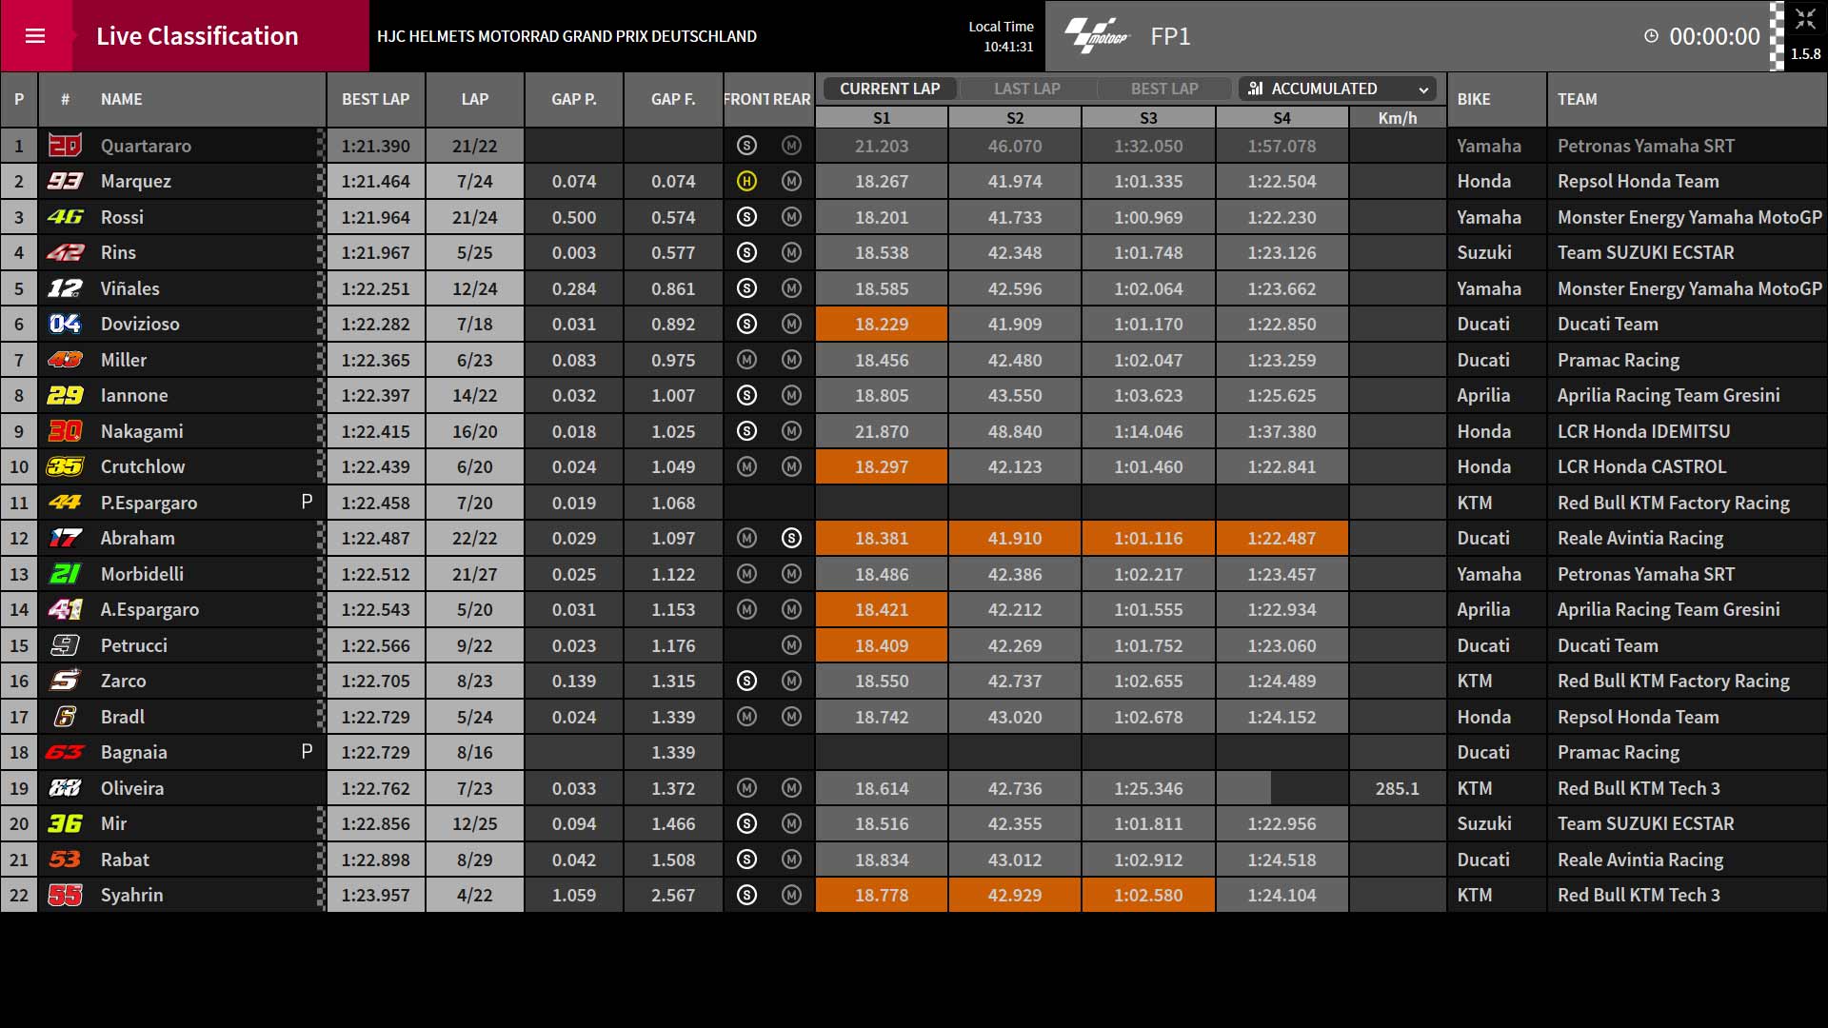Click the Petronas Yamaha SRT team for Quartararo
1828x1028 pixels.
pos(1646,146)
